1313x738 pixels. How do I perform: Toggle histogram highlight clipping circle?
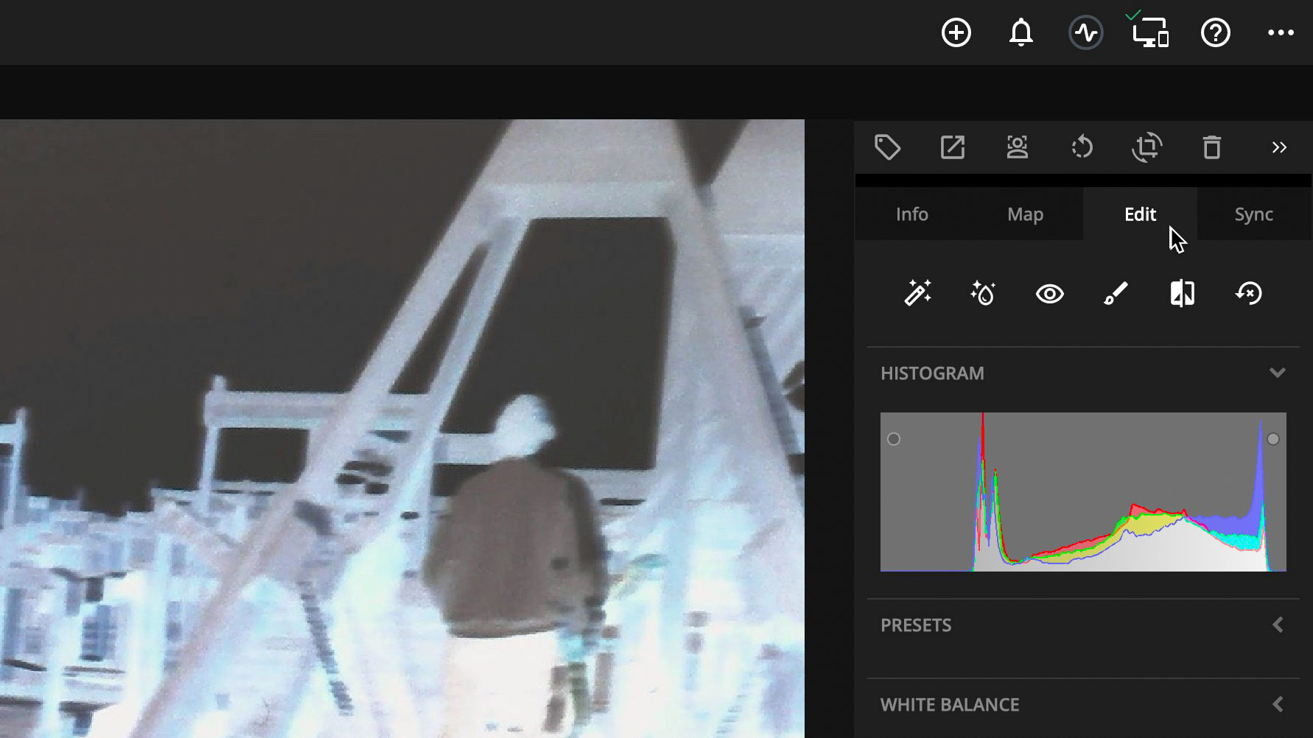pos(1273,439)
